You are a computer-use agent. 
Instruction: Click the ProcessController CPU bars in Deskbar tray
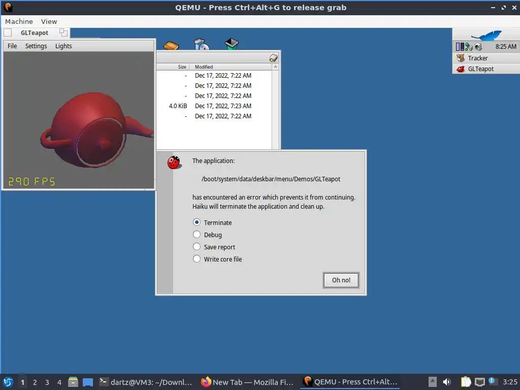coord(460,47)
